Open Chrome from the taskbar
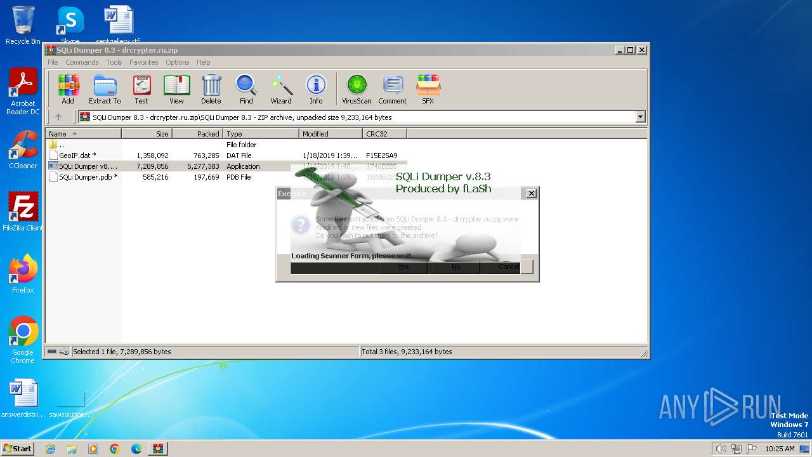The height and width of the screenshot is (457, 812). point(115,449)
